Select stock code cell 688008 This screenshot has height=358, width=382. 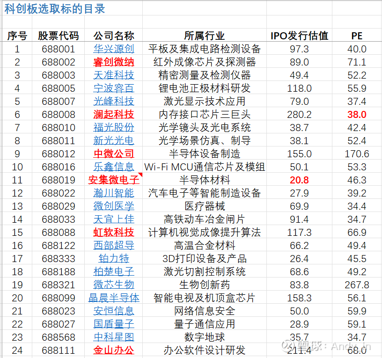pyautogui.click(x=58, y=115)
